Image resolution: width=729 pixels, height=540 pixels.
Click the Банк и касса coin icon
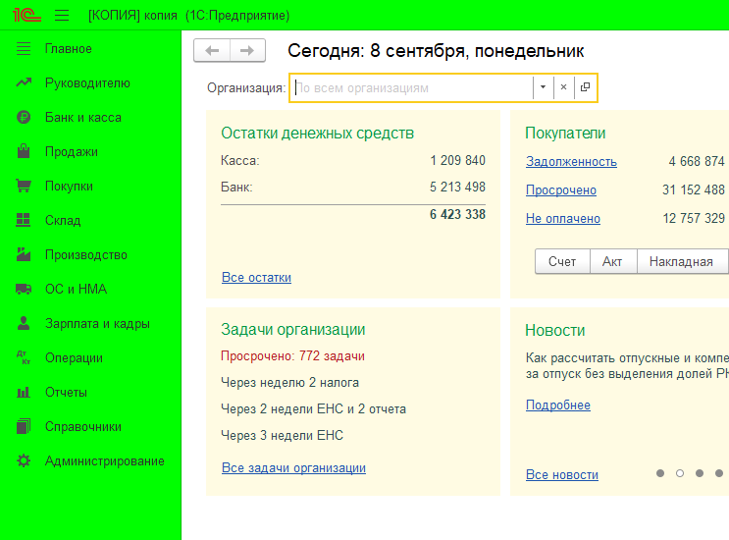click(25, 118)
